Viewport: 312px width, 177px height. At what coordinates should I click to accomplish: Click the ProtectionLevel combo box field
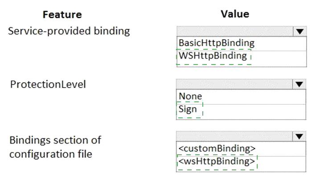click(234, 84)
